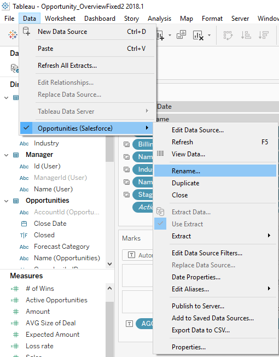Select the Name (User) field
Screen dimensions: 279x357
click(x=53, y=189)
